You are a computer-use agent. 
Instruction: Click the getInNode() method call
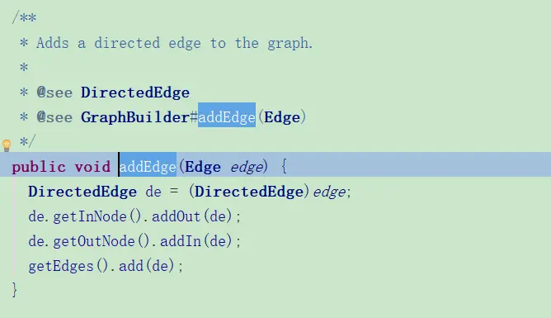pyautogui.click(x=97, y=216)
